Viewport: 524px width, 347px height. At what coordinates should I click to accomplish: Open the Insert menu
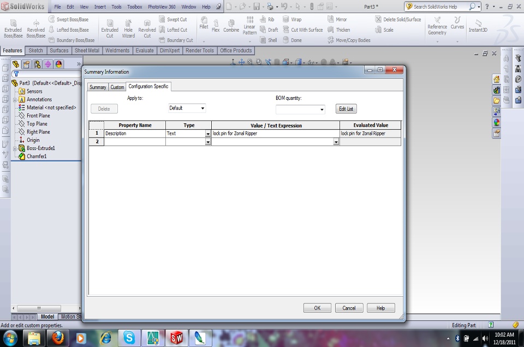(x=100, y=7)
